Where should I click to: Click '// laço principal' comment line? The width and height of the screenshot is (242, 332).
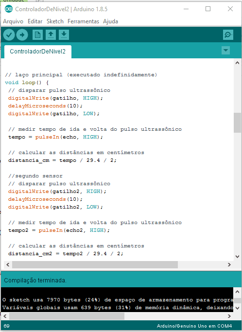[81, 75]
